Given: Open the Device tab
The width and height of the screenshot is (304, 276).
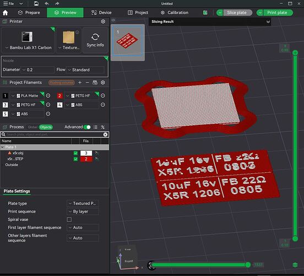Looking at the screenshot, I should (101, 13).
